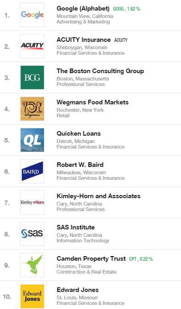Image resolution: width=181 pixels, height=309 pixels.
Task: Click the Wegmans logo image
Action: 32,109
